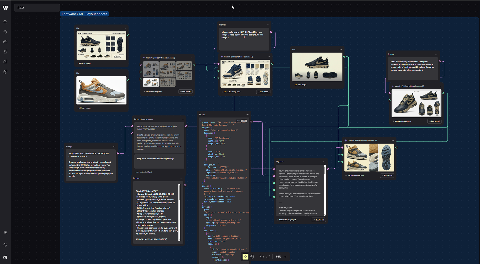Open the Discord icon in sidebar
The height and width of the screenshot is (264, 480).
[5, 257]
